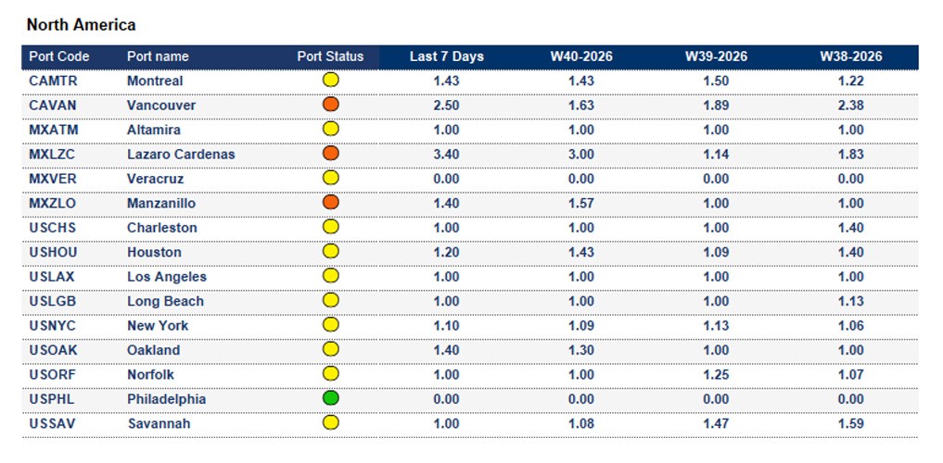Select port code USSAV

(x=52, y=423)
